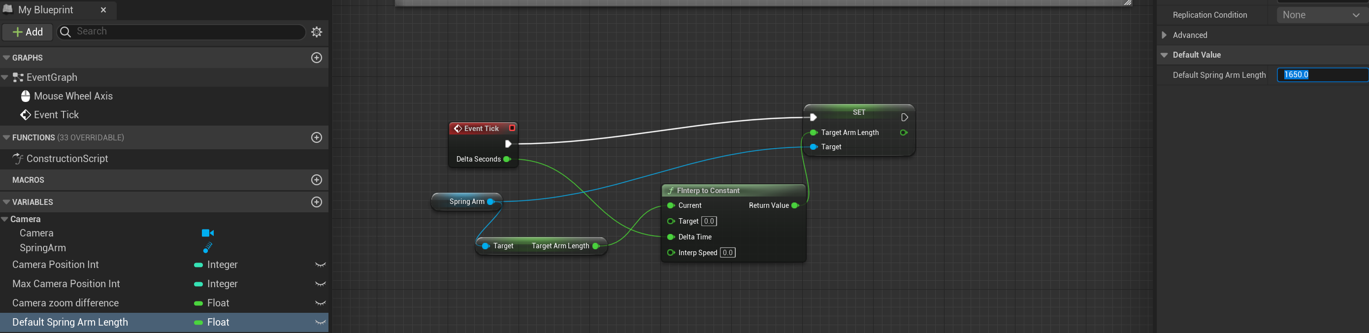This screenshot has height=333, width=1369.
Task: Click the Spring Arm getter output pin
Action: pyautogui.click(x=490, y=201)
